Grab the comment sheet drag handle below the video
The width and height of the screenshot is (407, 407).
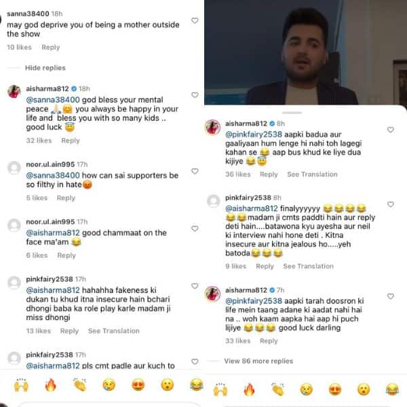click(292, 113)
